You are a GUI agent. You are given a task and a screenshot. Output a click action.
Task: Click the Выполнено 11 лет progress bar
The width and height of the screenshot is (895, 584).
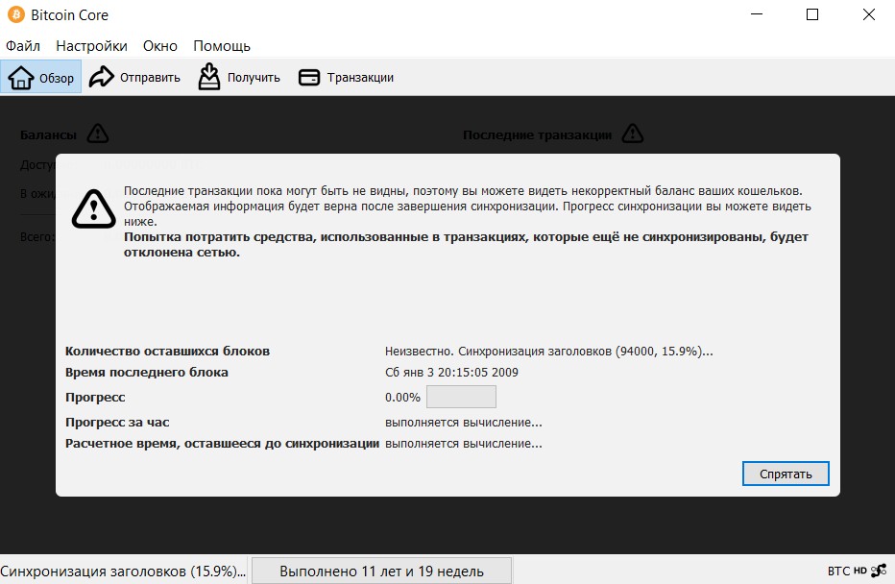[x=381, y=570]
